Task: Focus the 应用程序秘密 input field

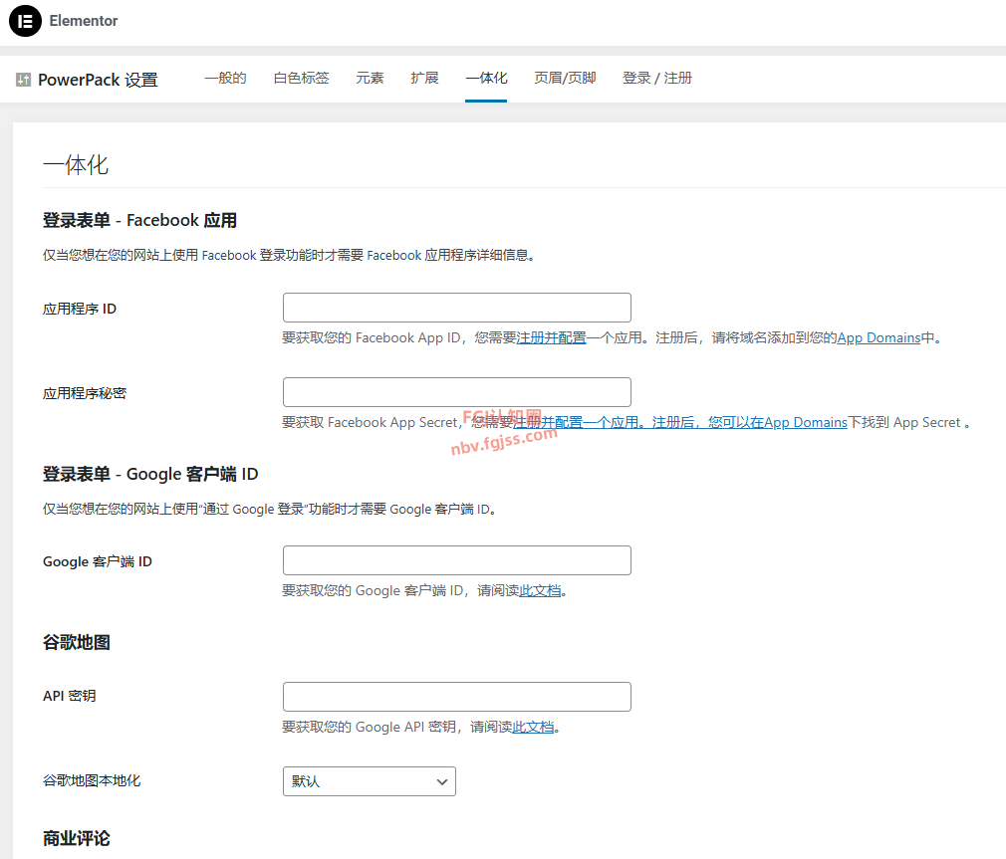Action: 457,392
